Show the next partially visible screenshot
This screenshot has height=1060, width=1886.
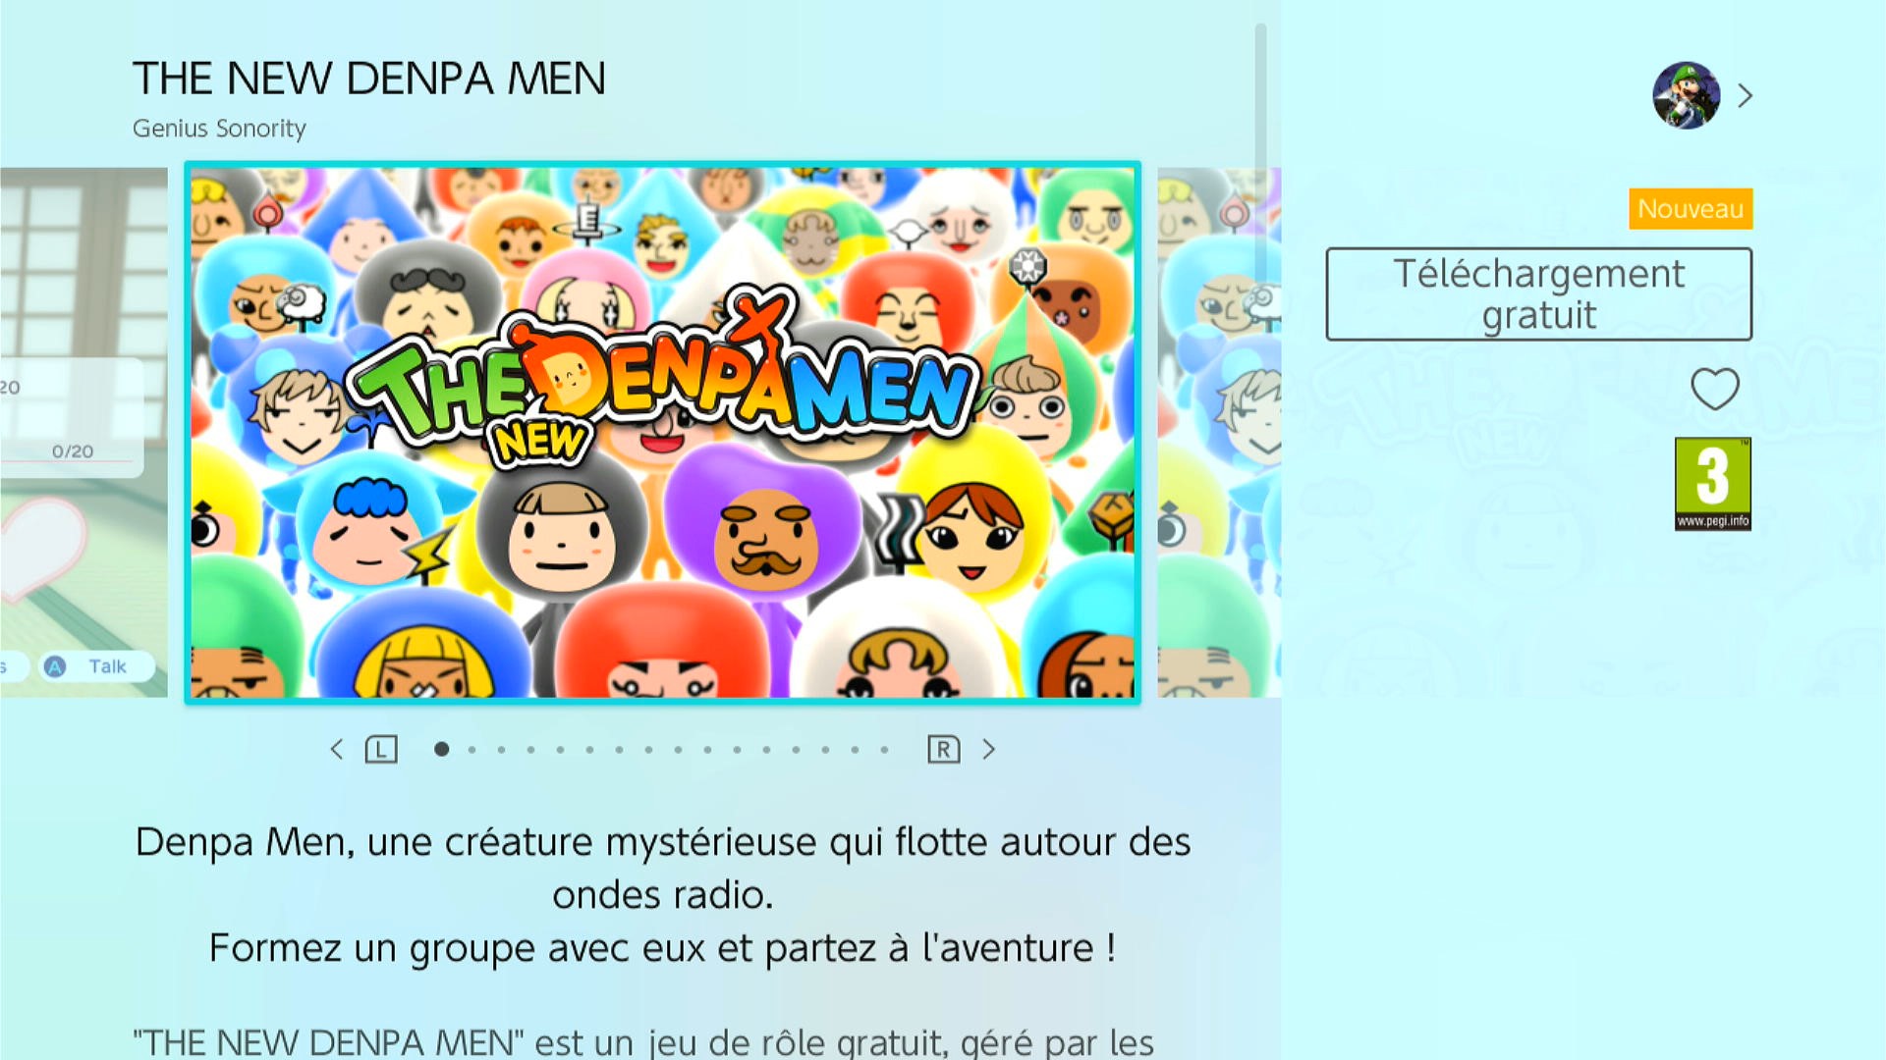point(1219,433)
